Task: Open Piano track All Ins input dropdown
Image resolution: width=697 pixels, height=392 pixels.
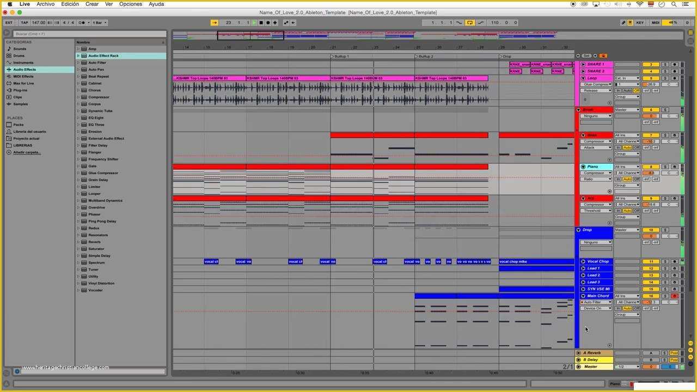Action: (627, 167)
